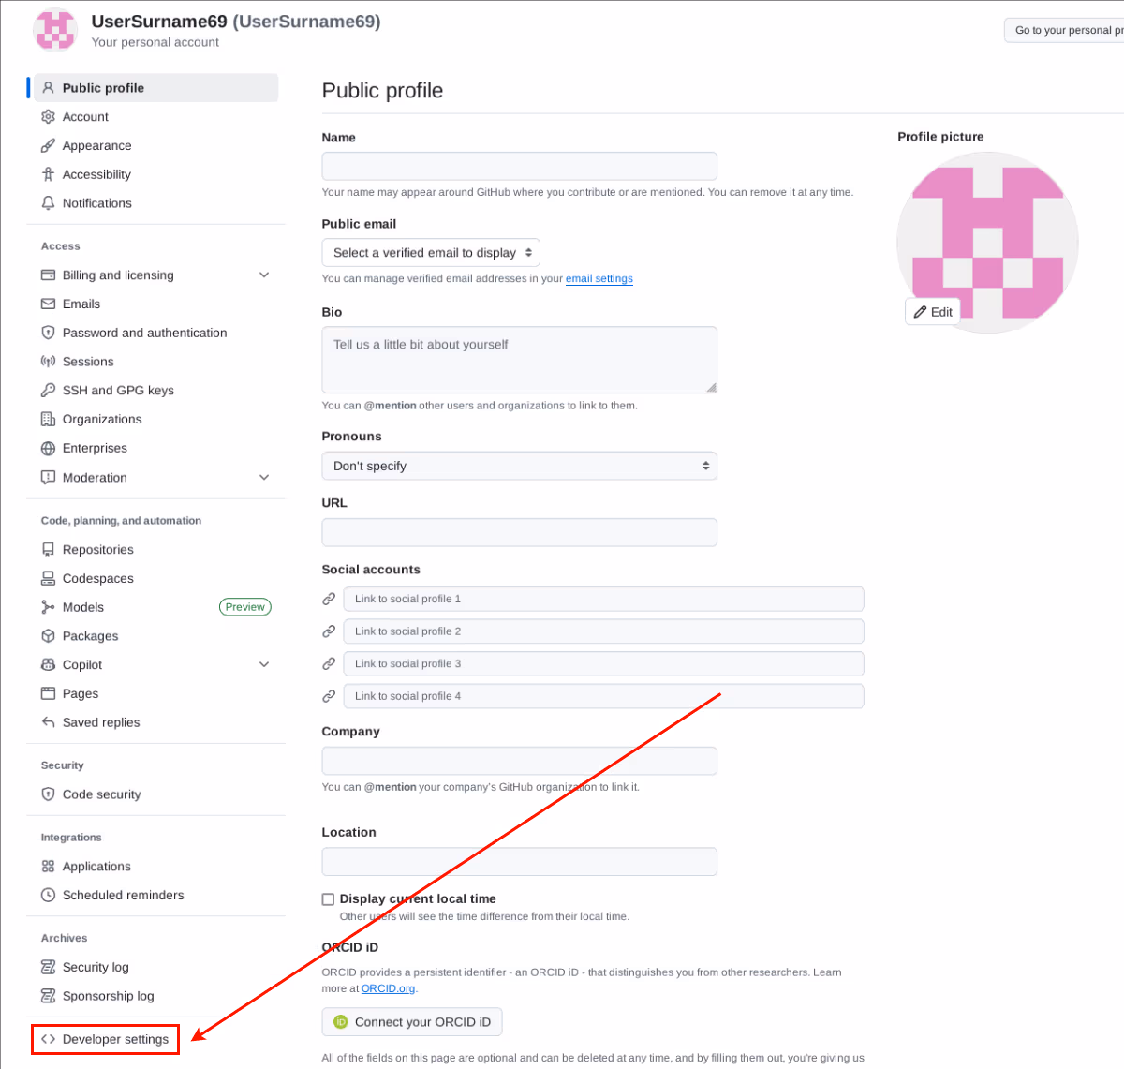Open the Pronouns dropdown

click(x=519, y=467)
